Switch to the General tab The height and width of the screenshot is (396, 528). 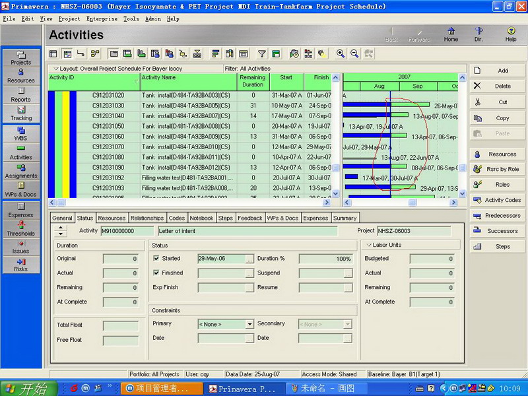click(62, 218)
